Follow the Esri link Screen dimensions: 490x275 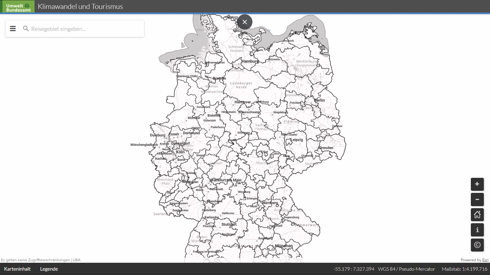[485, 260]
